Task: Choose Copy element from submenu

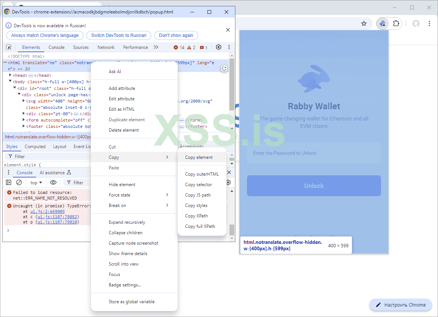Action: [x=202, y=157]
